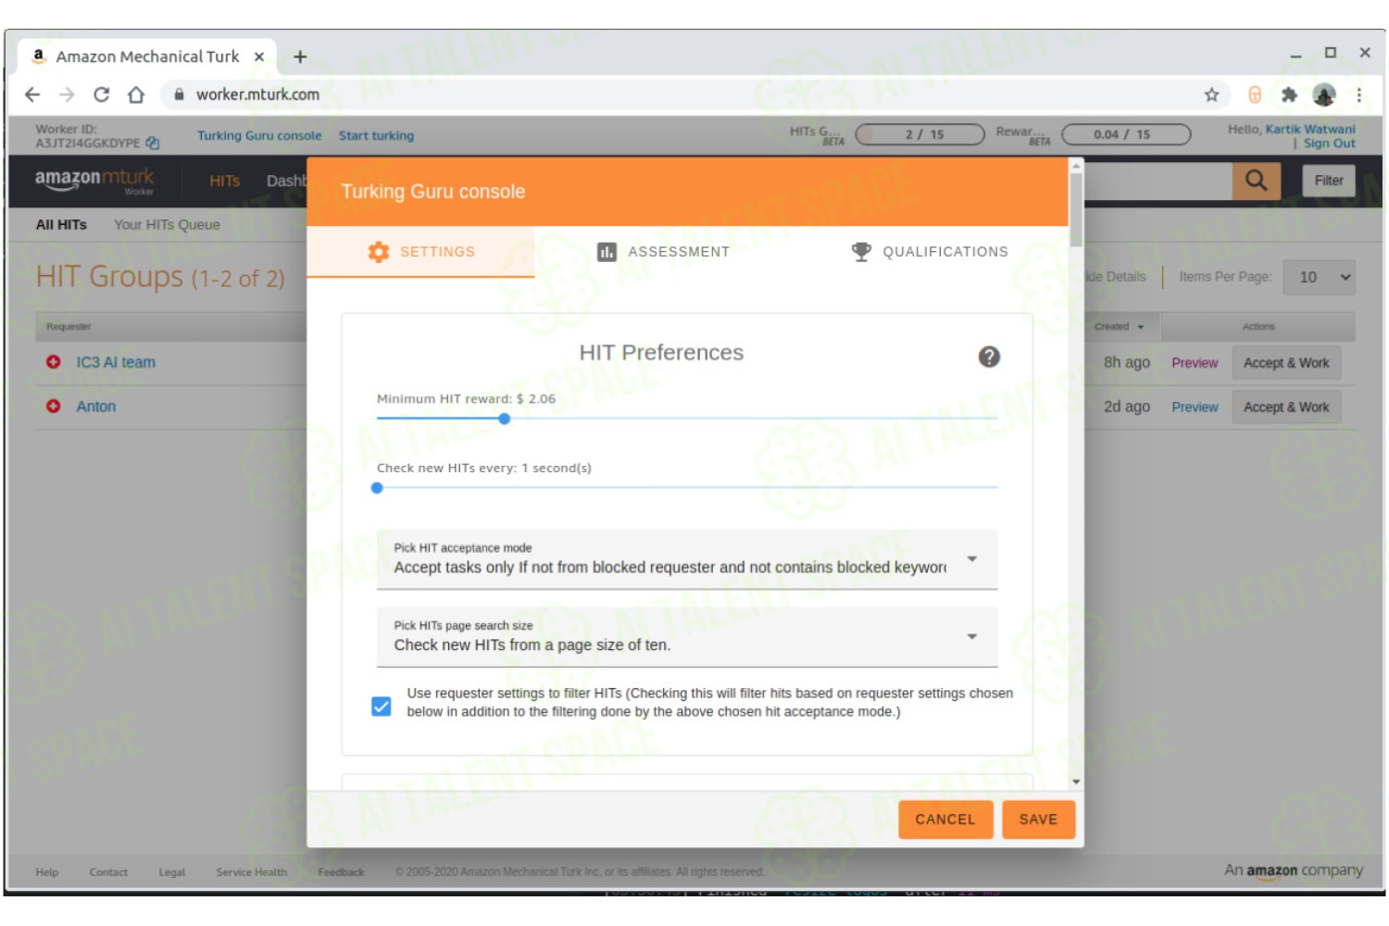Open the Service Health footer link
1389x926 pixels.
pyautogui.click(x=252, y=872)
